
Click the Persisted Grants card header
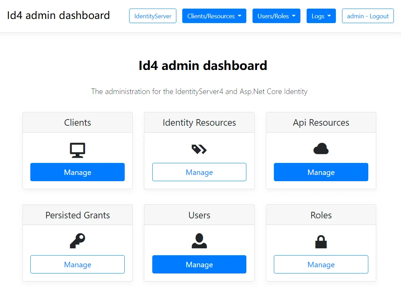point(78,215)
